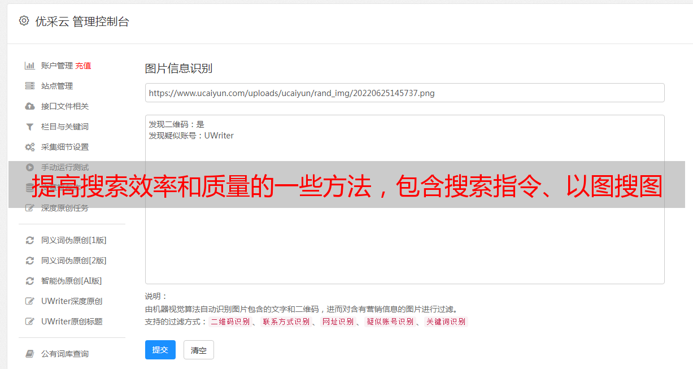Screen dimensions: 693x369
Task: Click the gears icon for 采集细节设置
Action: [30, 147]
